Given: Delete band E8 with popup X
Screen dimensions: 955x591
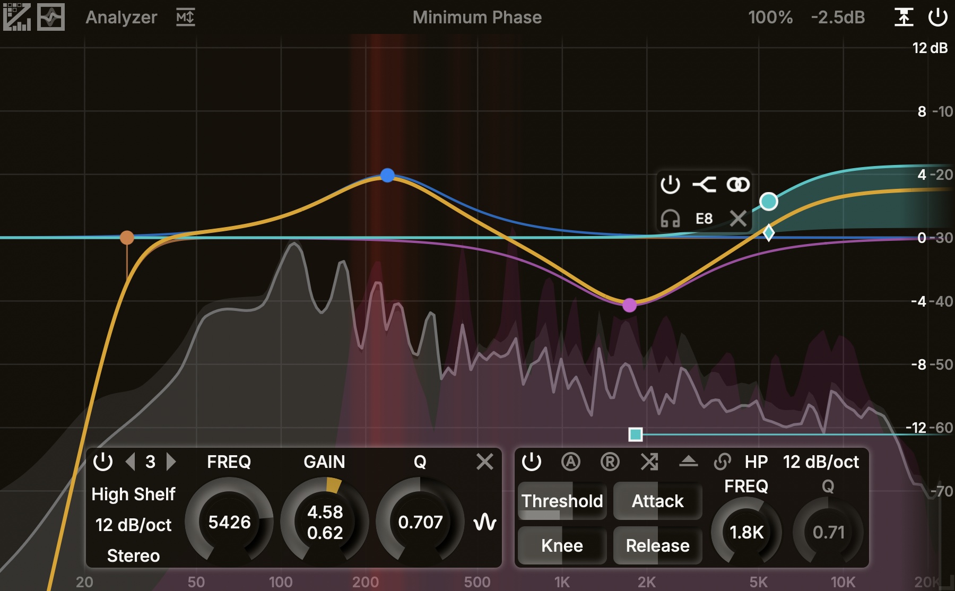Looking at the screenshot, I should coord(738,218).
